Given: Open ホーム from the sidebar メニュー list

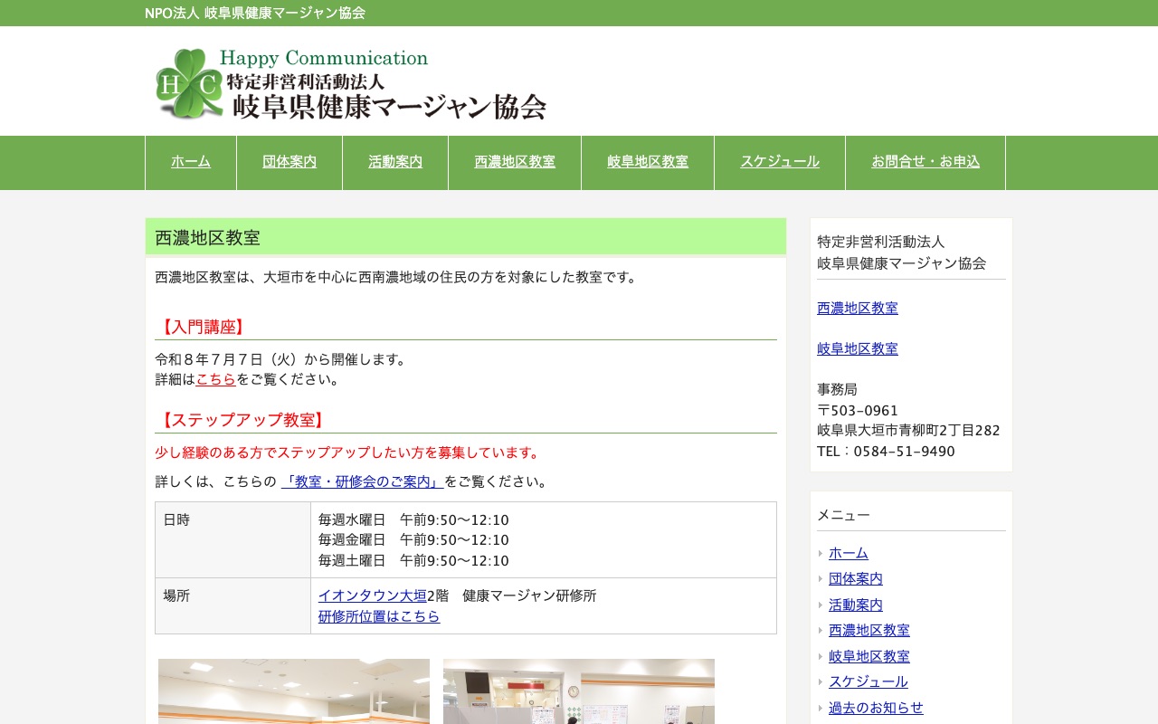Looking at the screenshot, I should tap(848, 553).
